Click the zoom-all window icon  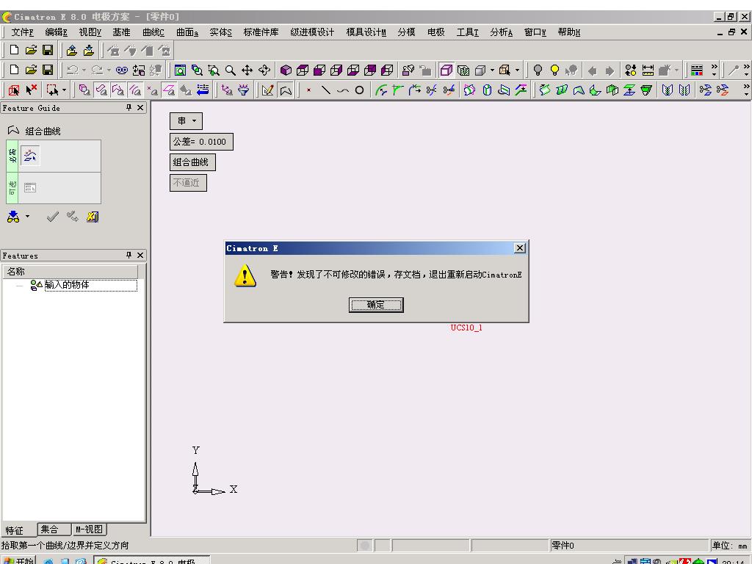181,70
